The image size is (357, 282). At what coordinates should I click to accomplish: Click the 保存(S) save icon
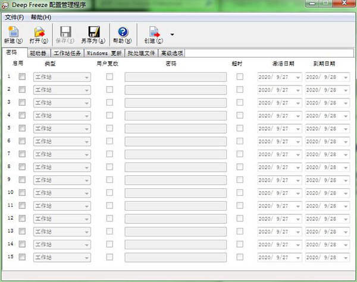(65, 35)
